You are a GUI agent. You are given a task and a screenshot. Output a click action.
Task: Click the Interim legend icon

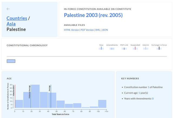(146, 48)
